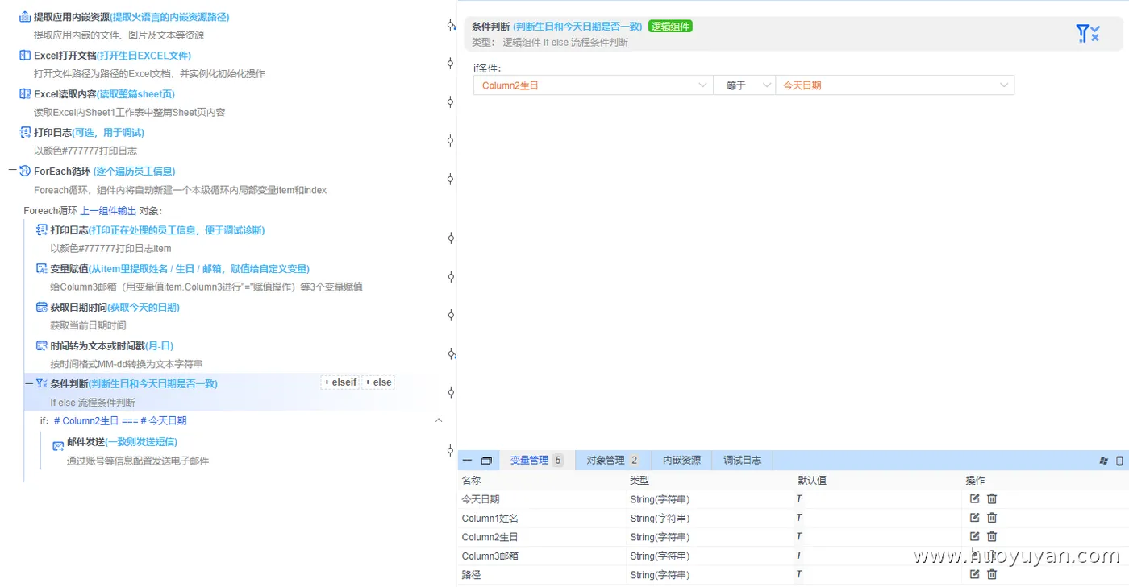Add an elseif branch
The width and height of the screenshot is (1129, 587).
(x=340, y=382)
